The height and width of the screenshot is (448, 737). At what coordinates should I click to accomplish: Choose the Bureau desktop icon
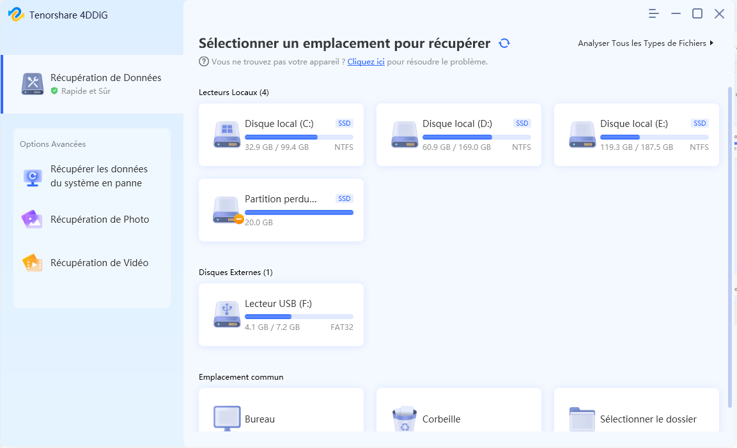[x=226, y=419]
